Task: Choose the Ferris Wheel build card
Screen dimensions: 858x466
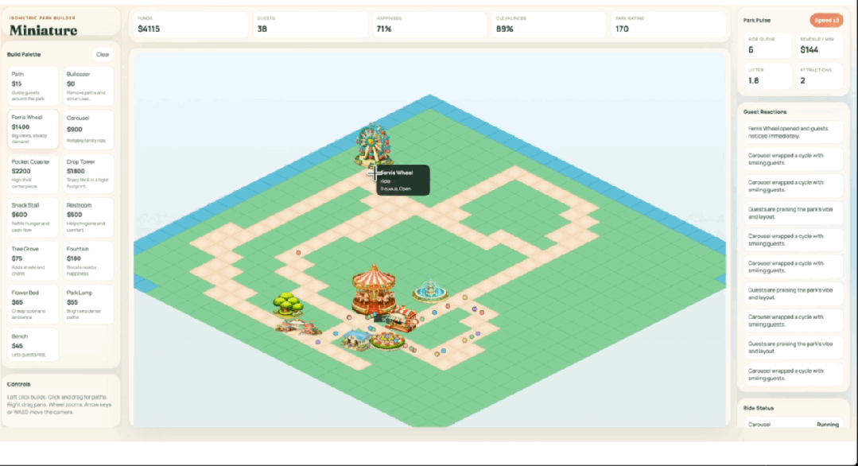Action: (x=33, y=130)
